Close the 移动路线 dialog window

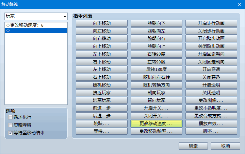240,4
